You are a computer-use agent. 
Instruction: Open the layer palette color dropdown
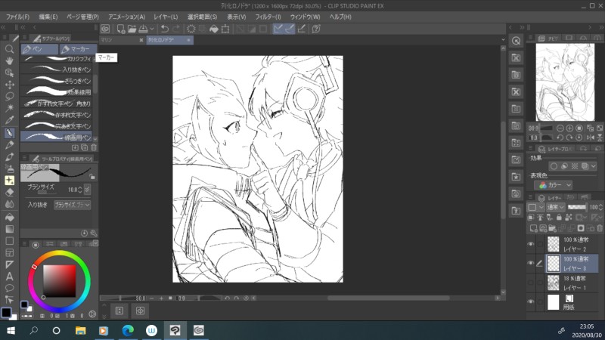pos(536,207)
